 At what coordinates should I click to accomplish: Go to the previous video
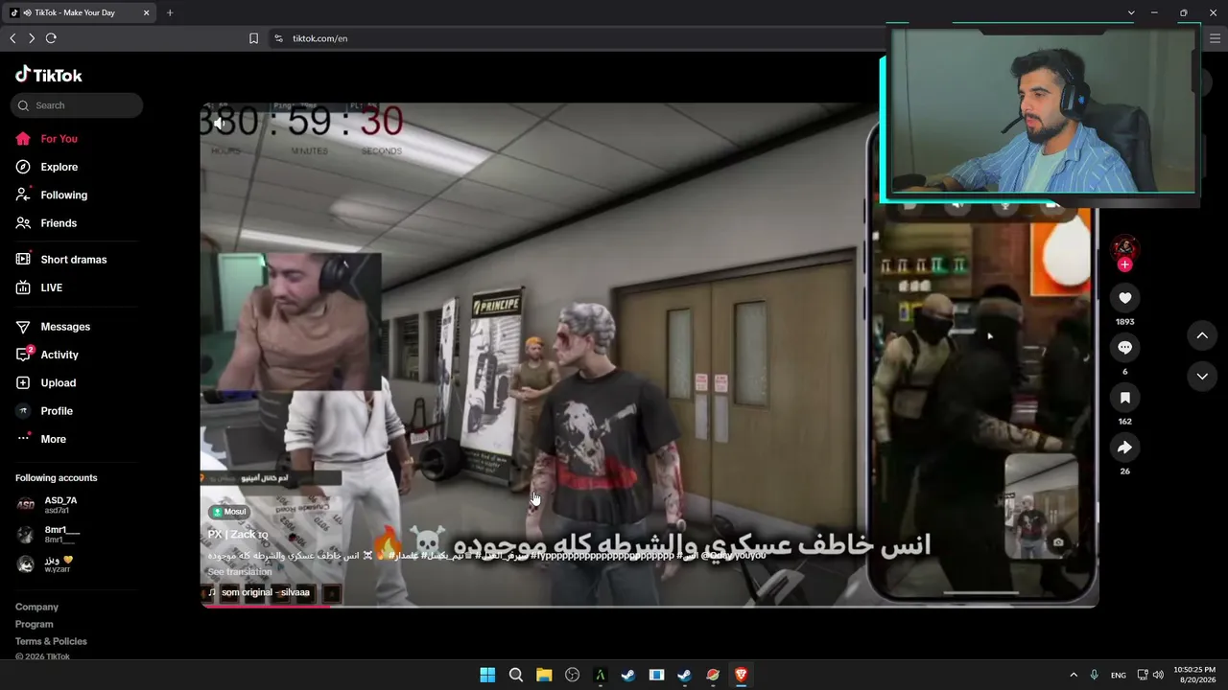click(x=1202, y=335)
